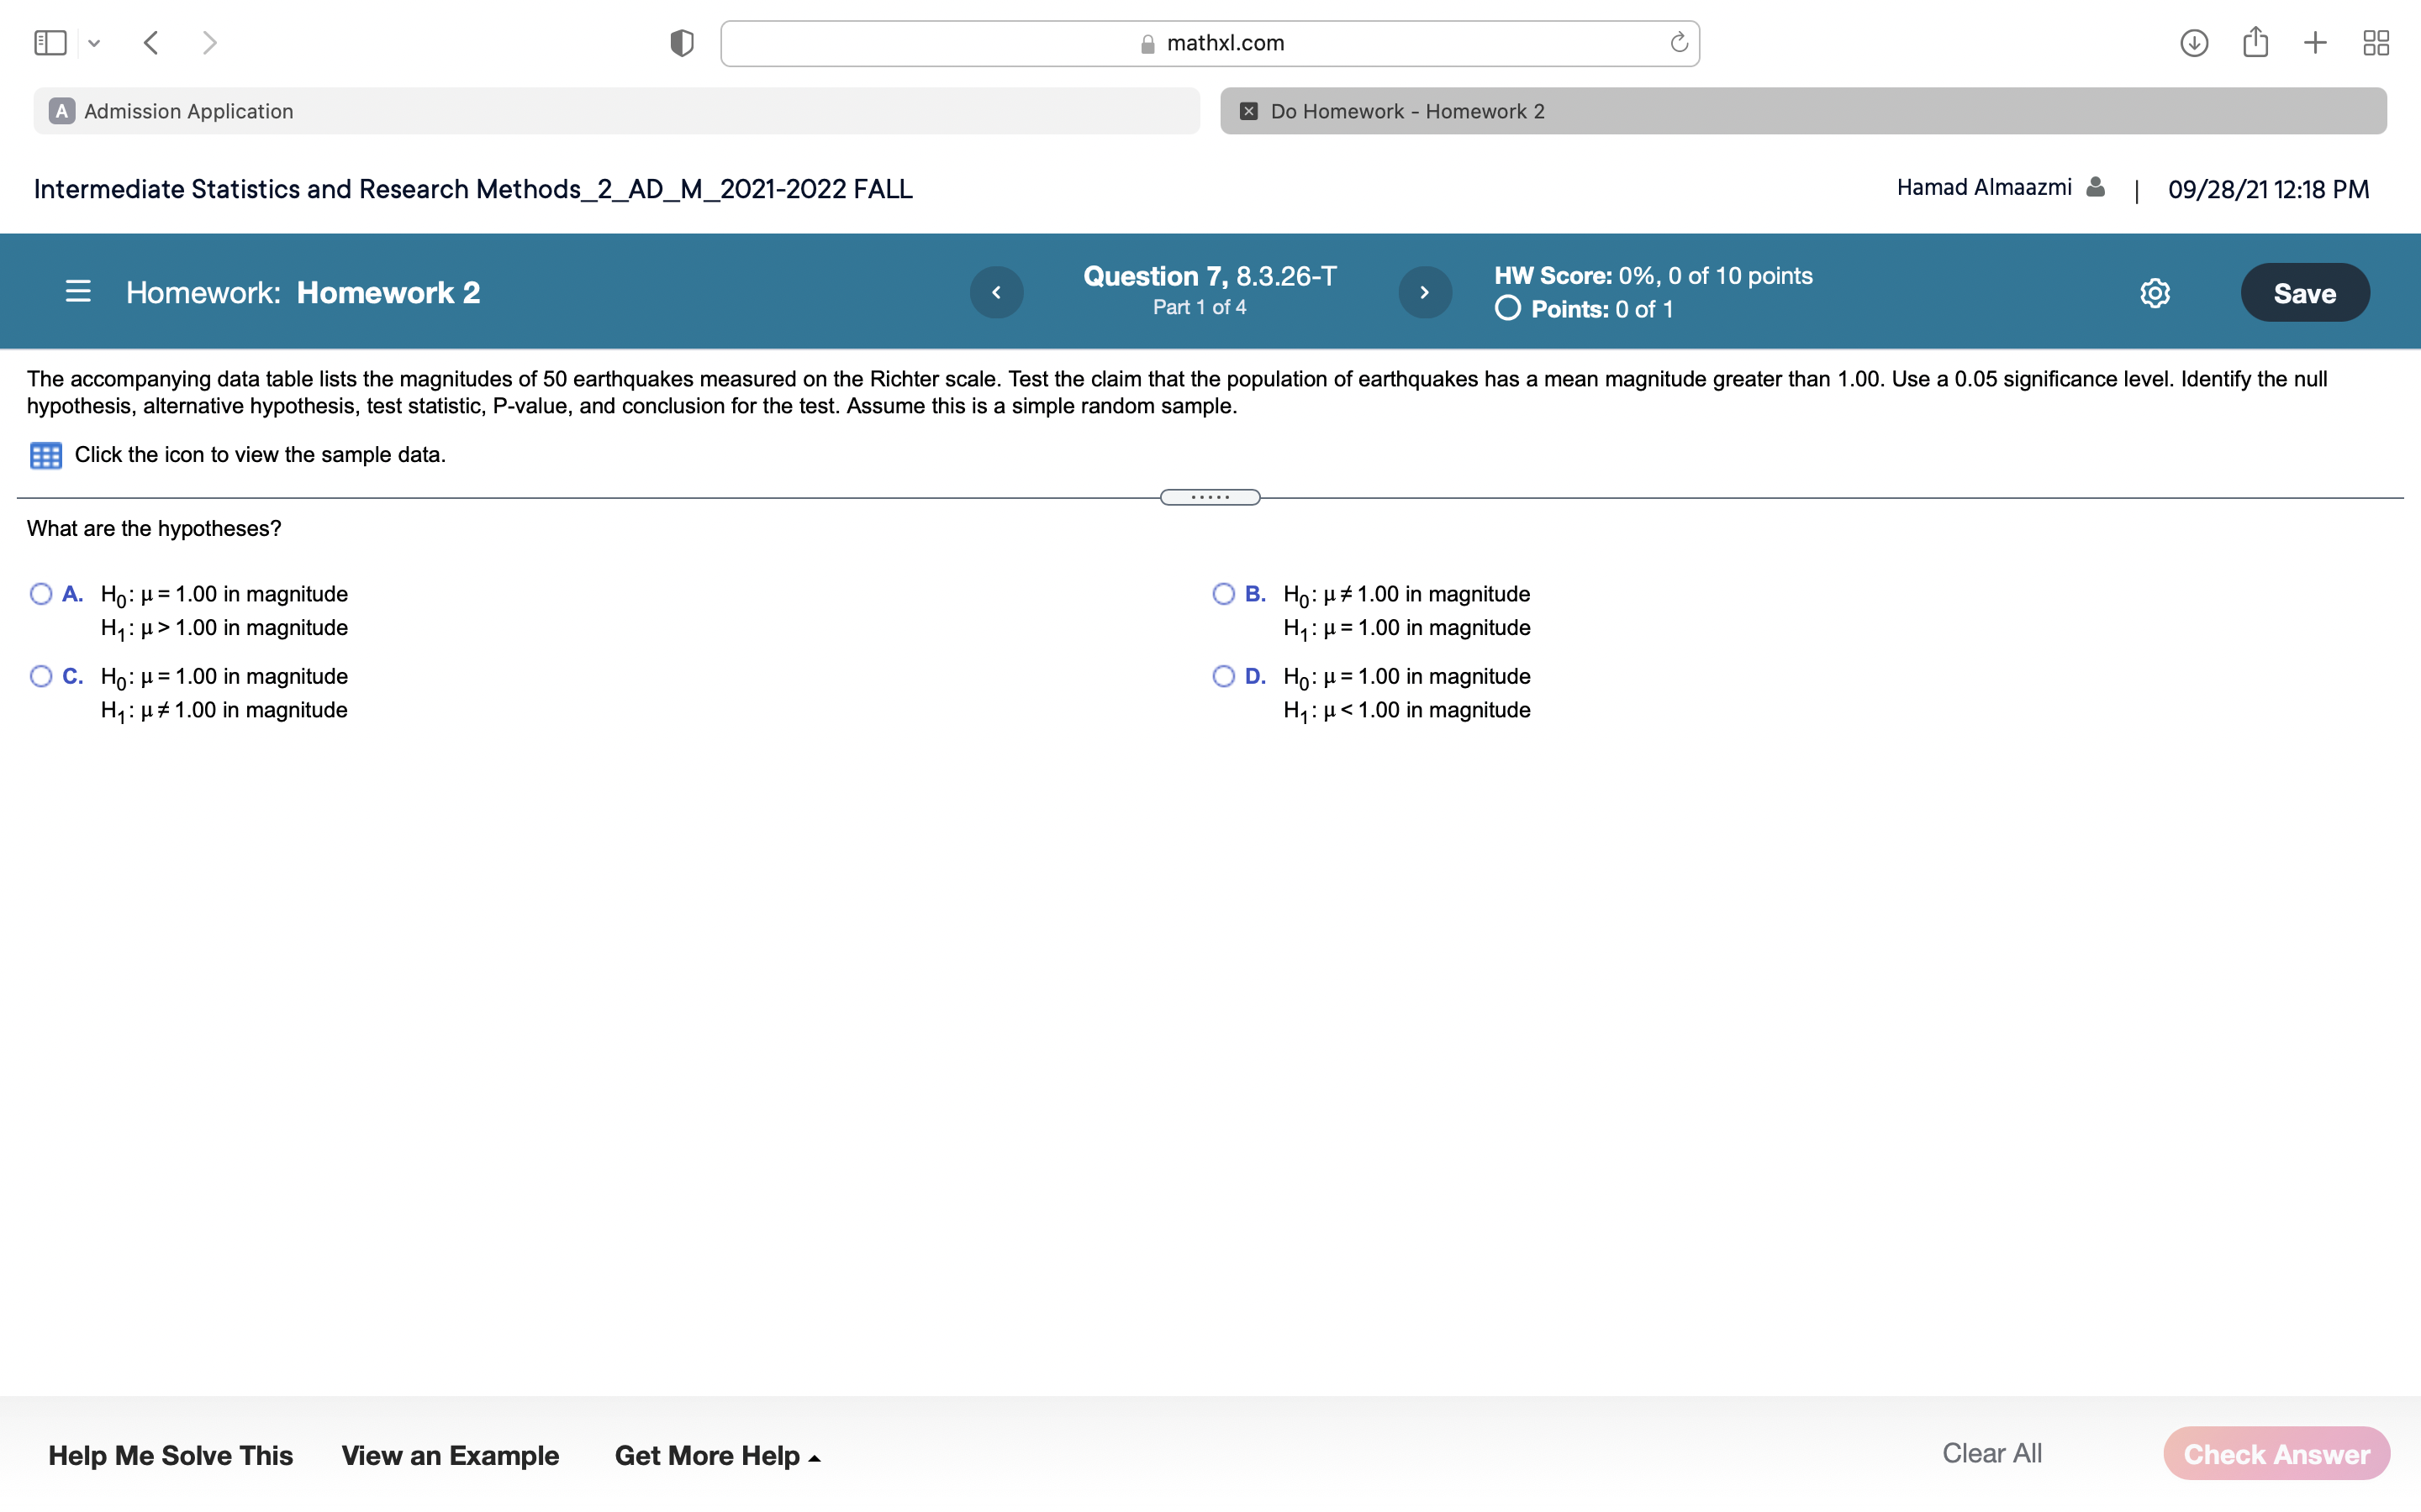Open homework settings gear icon
Screen dimensions: 2421x1512
tap(2154, 293)
